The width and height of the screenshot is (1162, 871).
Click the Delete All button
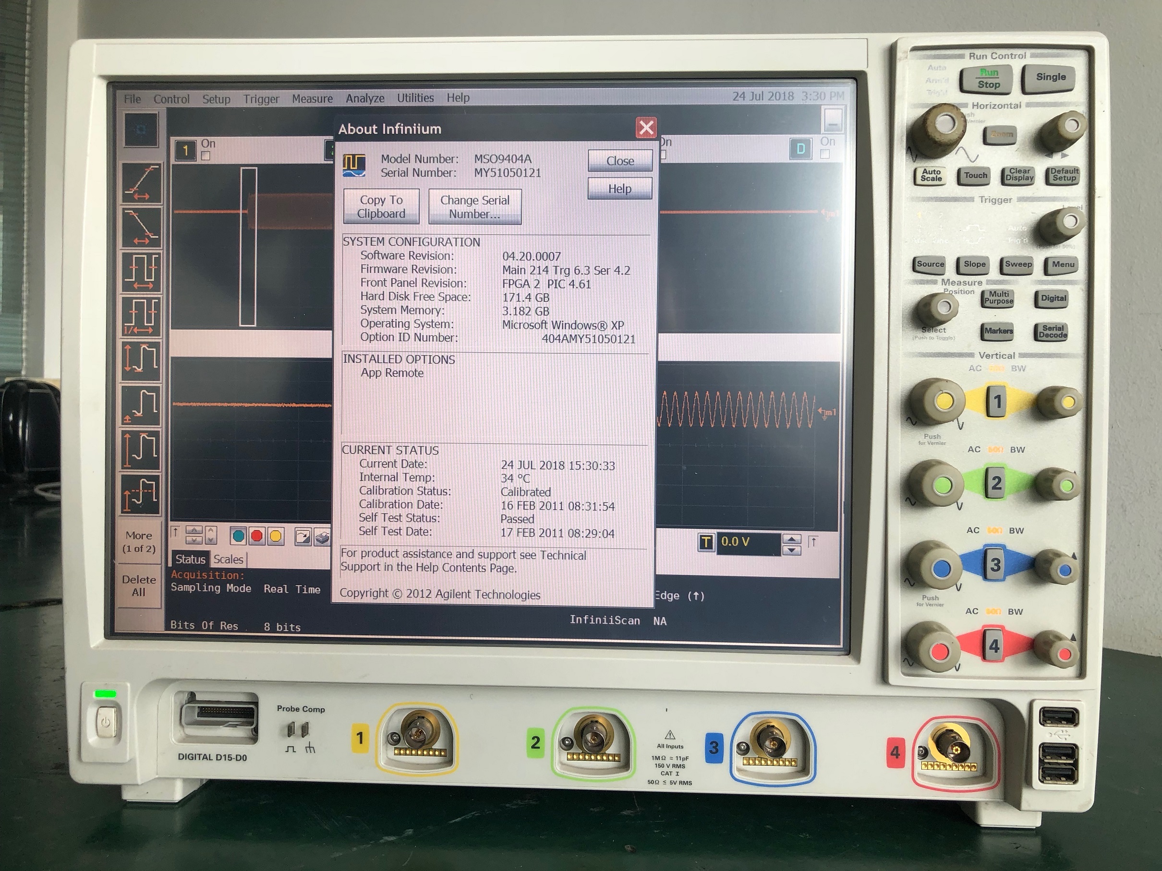(139, 585)
